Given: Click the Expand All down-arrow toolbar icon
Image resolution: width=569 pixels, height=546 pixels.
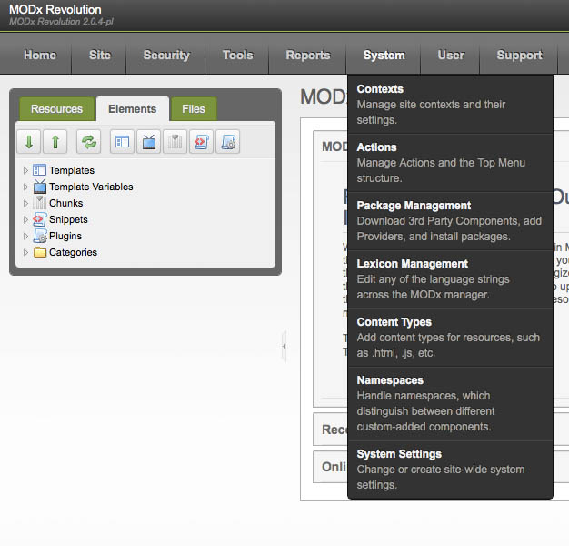Looking at the screenshot, I should point(29,142).
